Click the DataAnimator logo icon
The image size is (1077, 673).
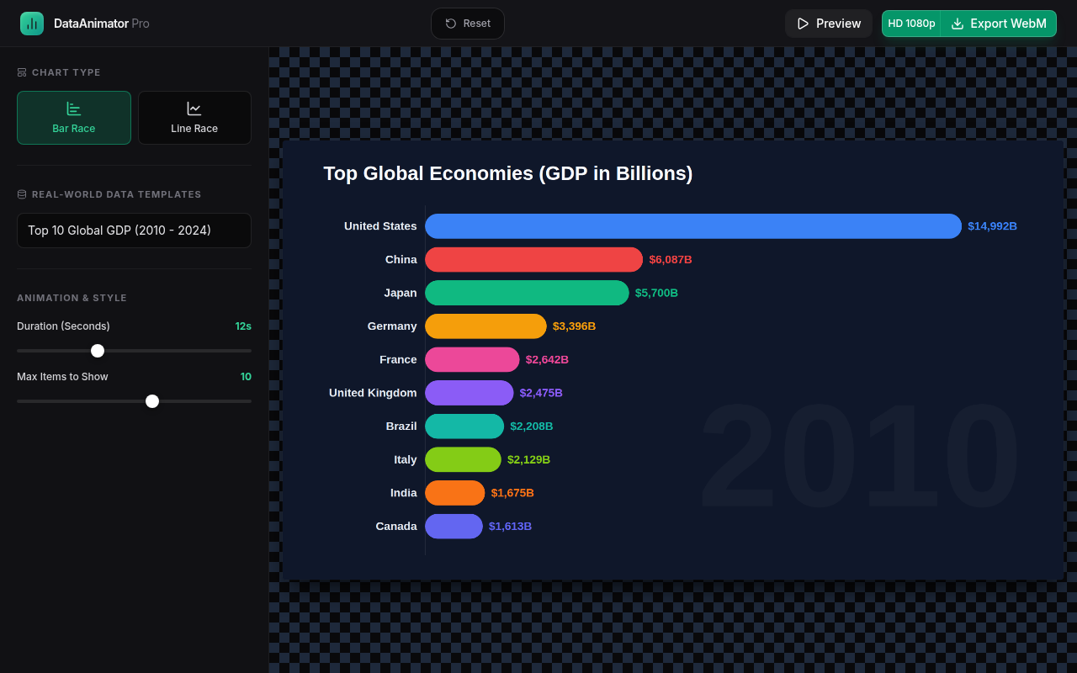(x=32, y=24)
